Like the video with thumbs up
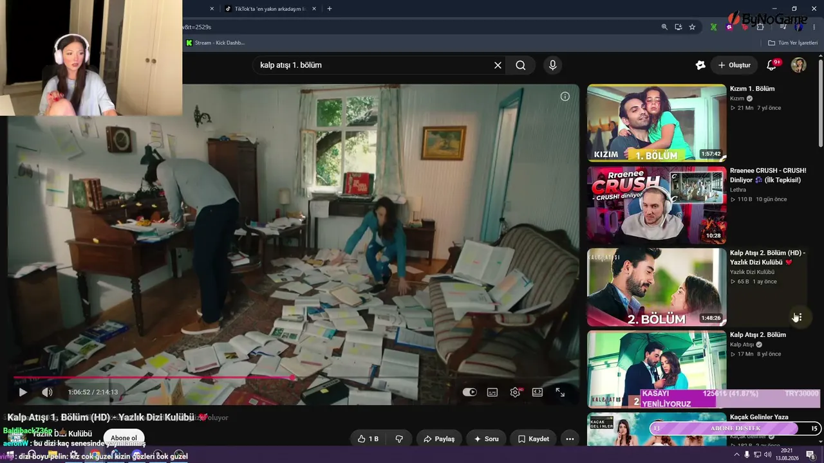Screen dimensions: 824x463 (368, 439)
